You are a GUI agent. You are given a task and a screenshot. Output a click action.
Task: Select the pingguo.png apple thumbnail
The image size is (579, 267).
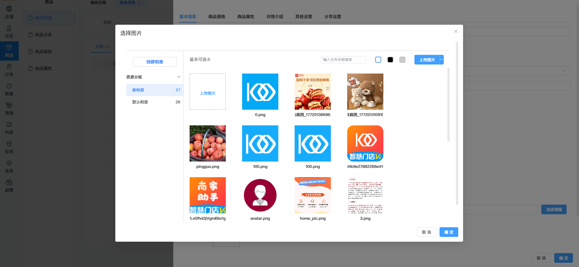pyautogui.click(x=208, y=143)
